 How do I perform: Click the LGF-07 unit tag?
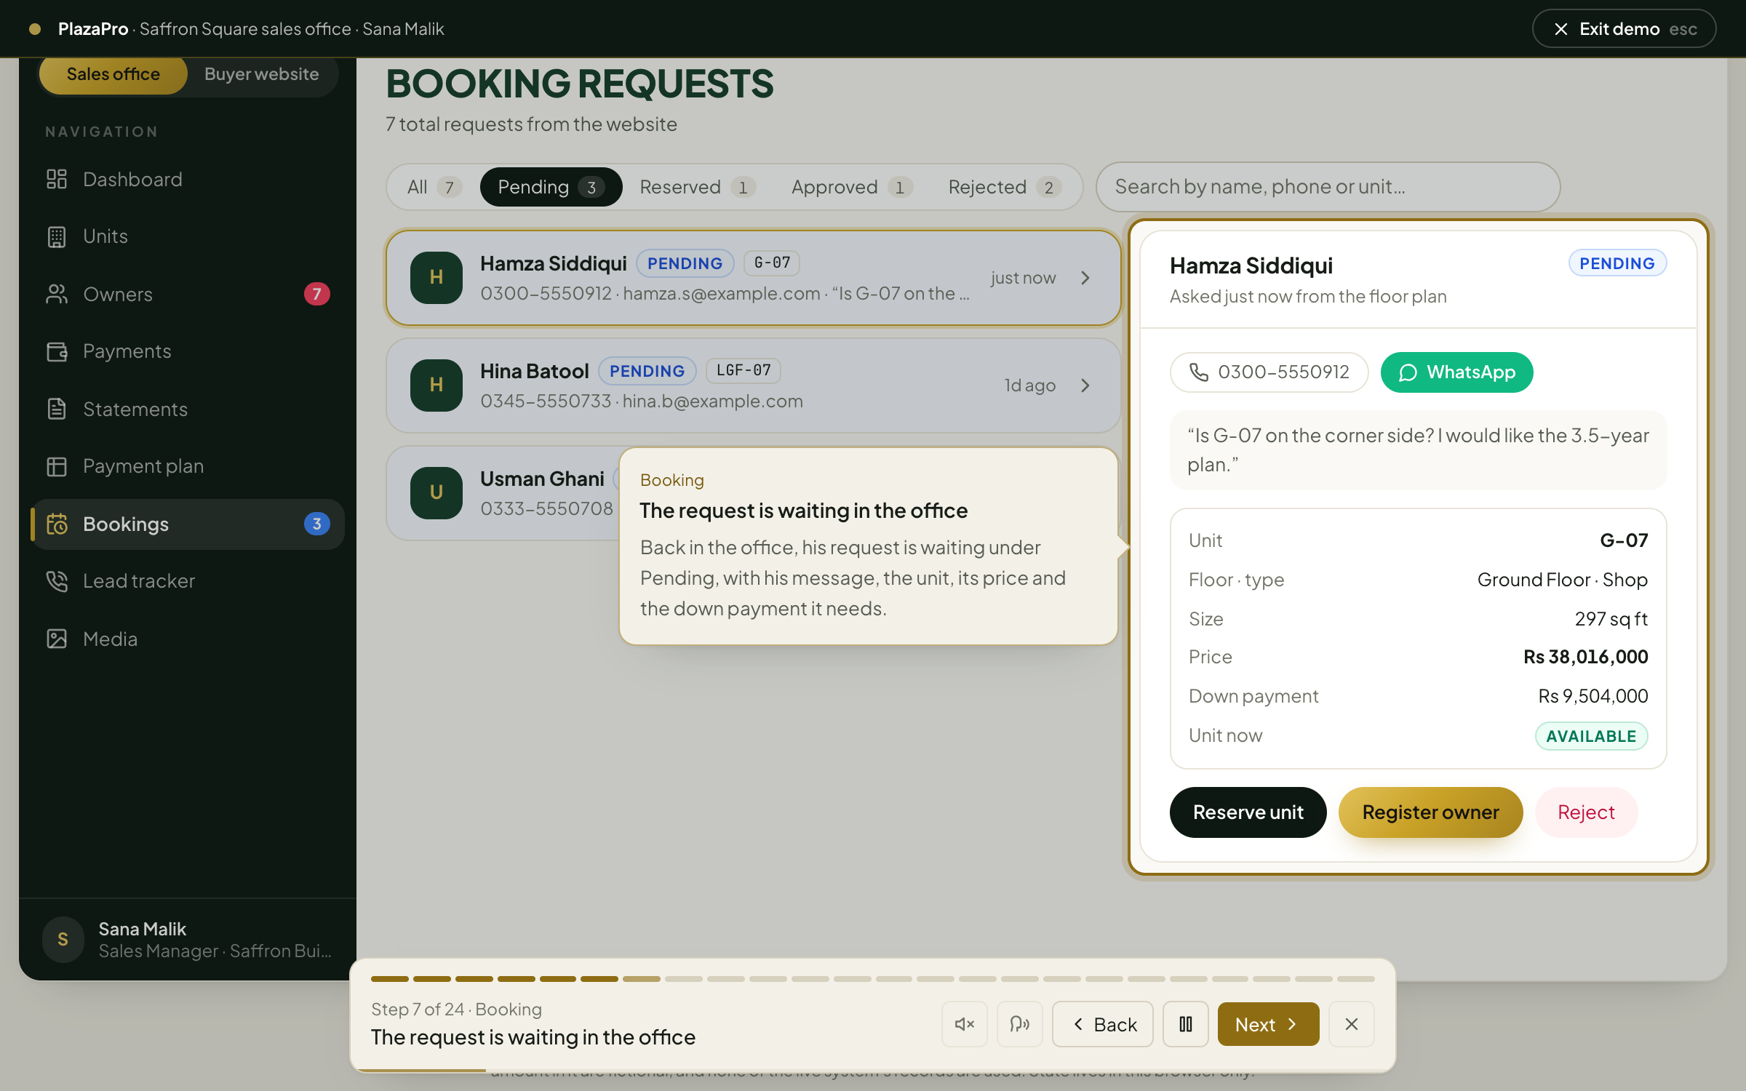click(x=744, y=371)
